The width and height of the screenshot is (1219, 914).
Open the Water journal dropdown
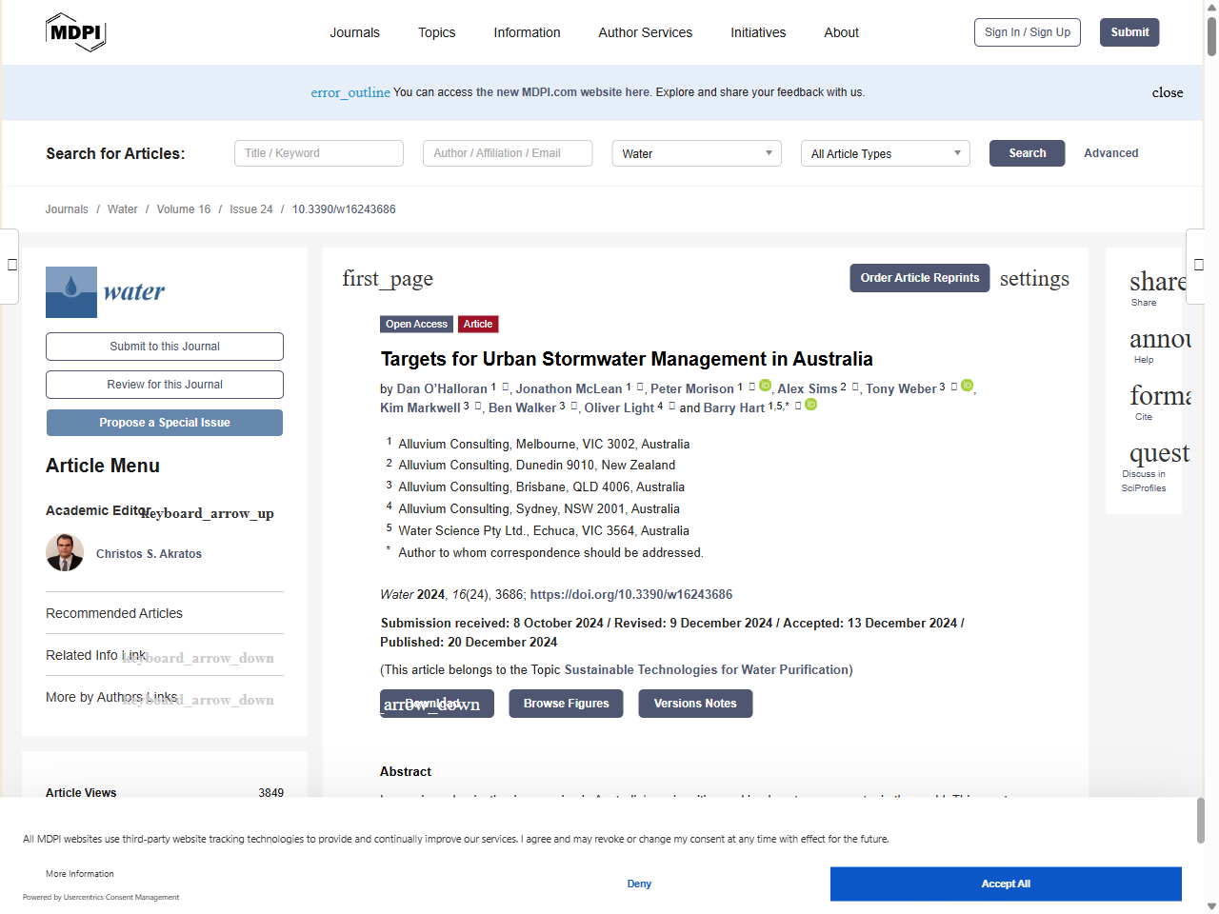(x=696, y=153)
